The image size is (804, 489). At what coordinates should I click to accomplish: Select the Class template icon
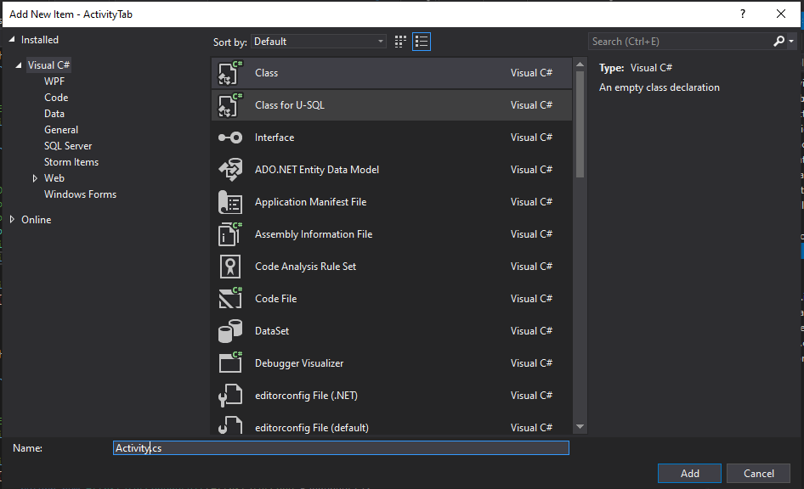[230, 73]
